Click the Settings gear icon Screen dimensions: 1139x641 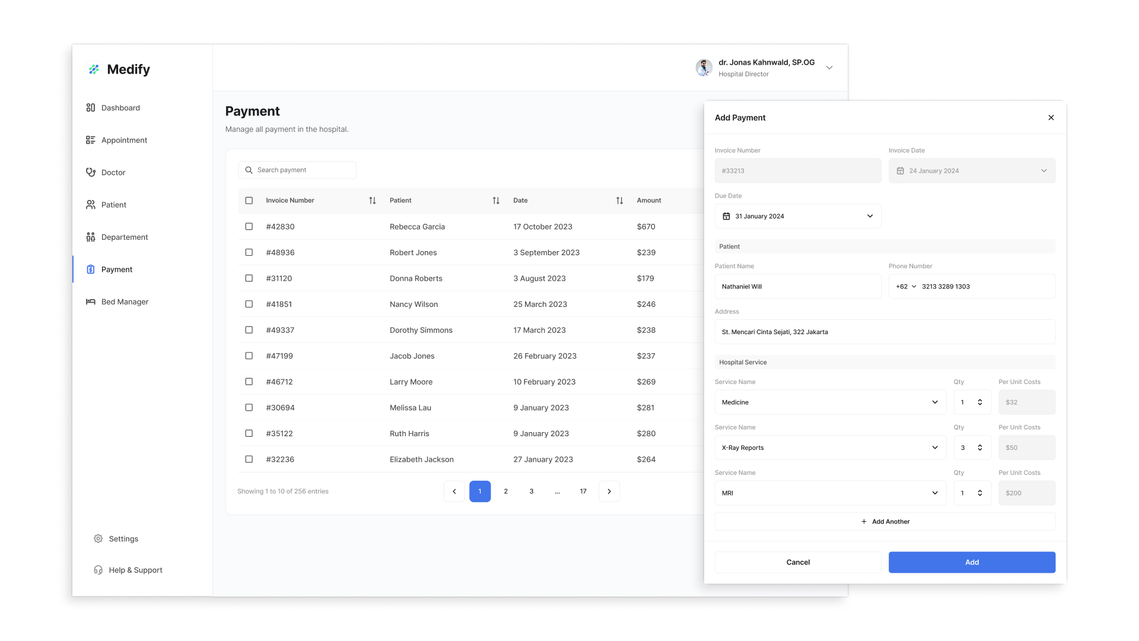click(98, 539)
